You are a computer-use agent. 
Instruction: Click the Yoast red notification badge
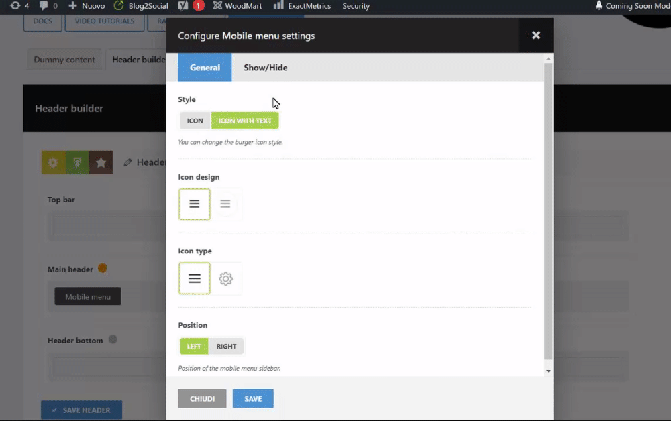[198, 6]
